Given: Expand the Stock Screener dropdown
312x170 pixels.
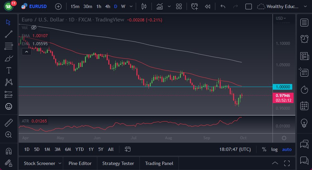Looking at the screenshot, I should point(60,163).
